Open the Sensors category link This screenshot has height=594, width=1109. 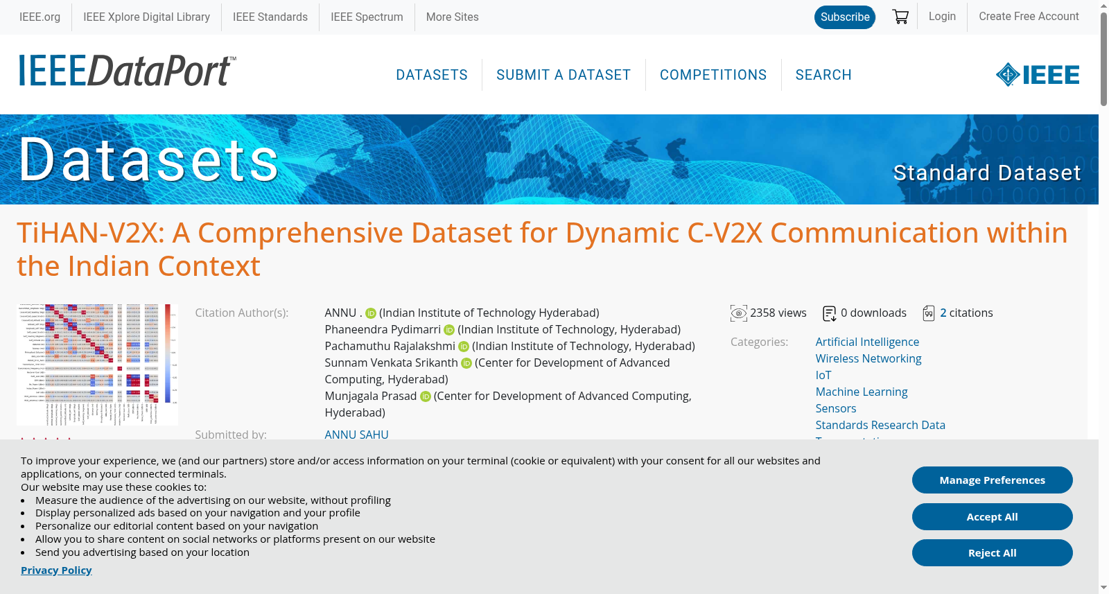[x=836, y=408]
